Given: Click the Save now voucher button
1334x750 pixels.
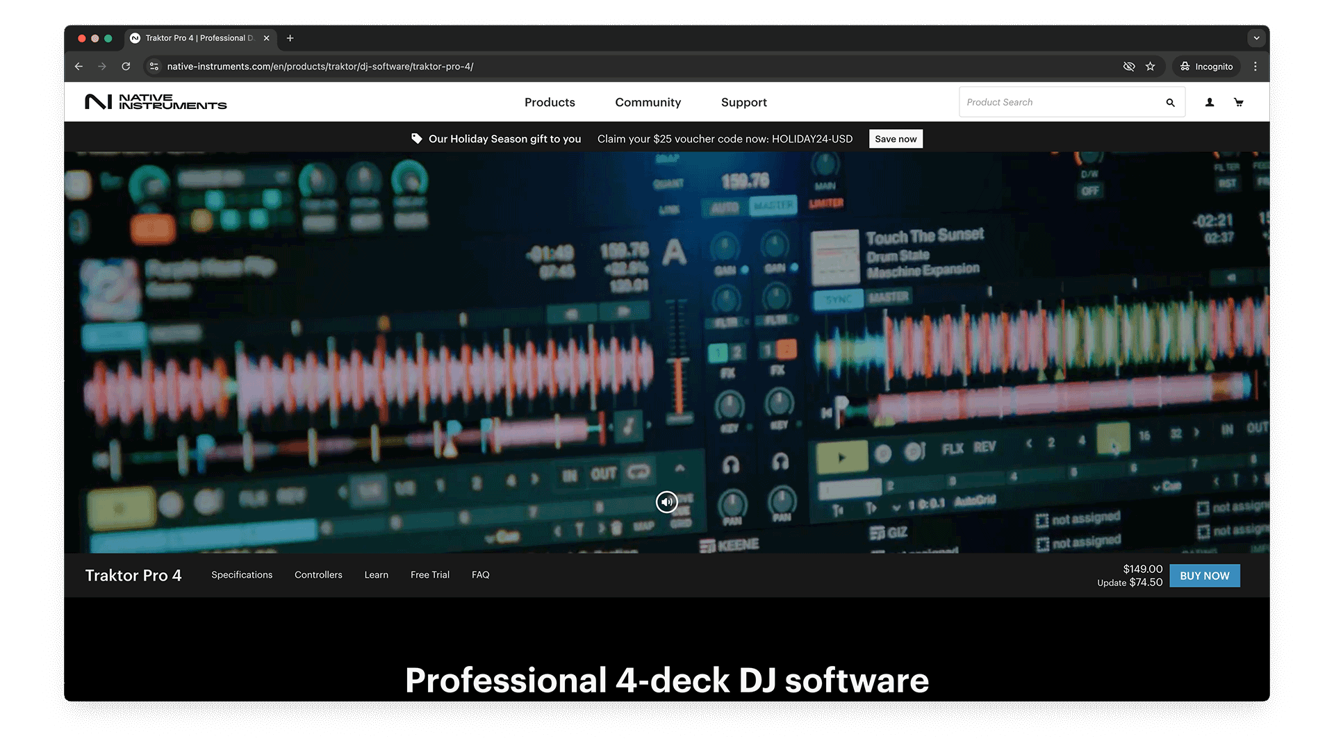Looking at the screenshot, I should [896, 139].
